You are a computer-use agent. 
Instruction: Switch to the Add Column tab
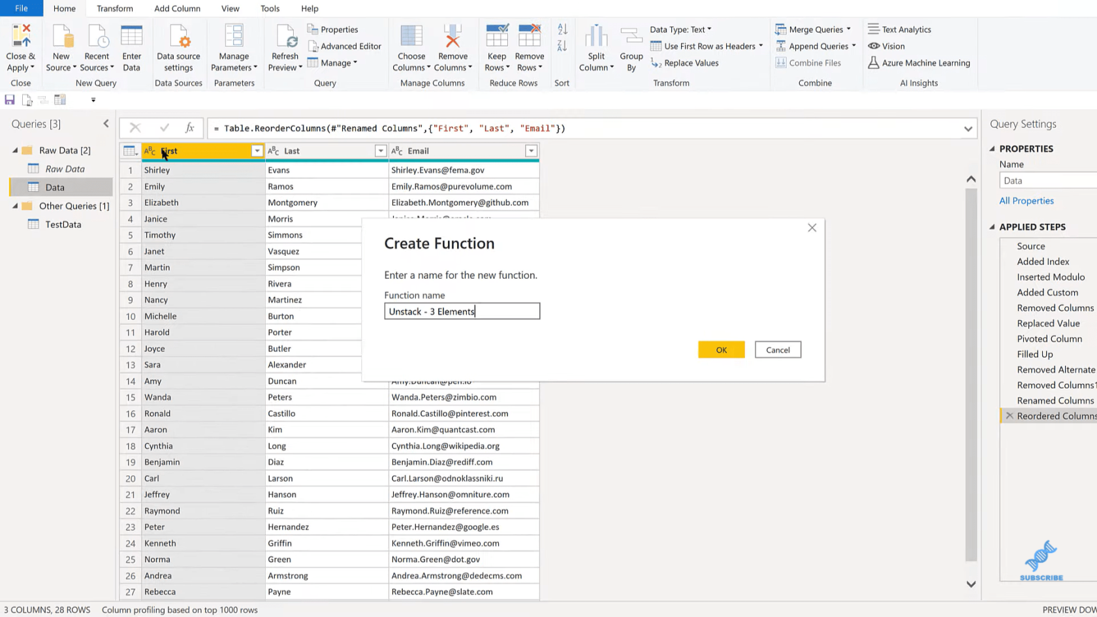coord(178,8)
